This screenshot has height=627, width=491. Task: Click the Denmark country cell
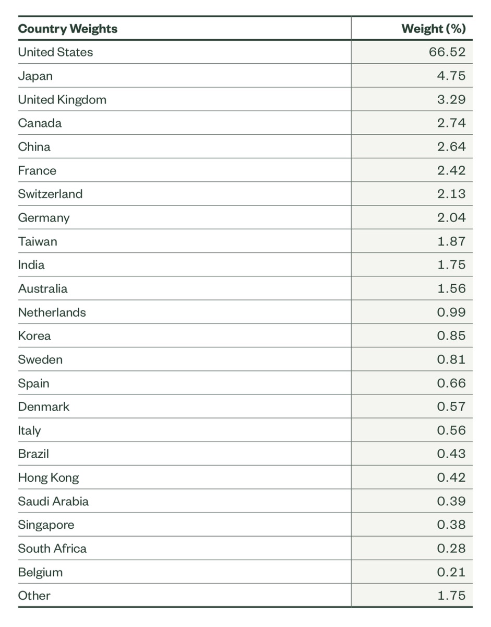[43, 407]
